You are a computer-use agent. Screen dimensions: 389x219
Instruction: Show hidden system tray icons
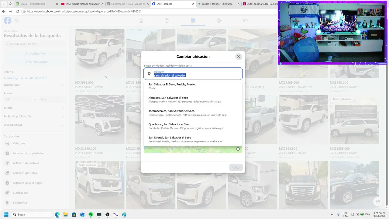pos(332,214)
